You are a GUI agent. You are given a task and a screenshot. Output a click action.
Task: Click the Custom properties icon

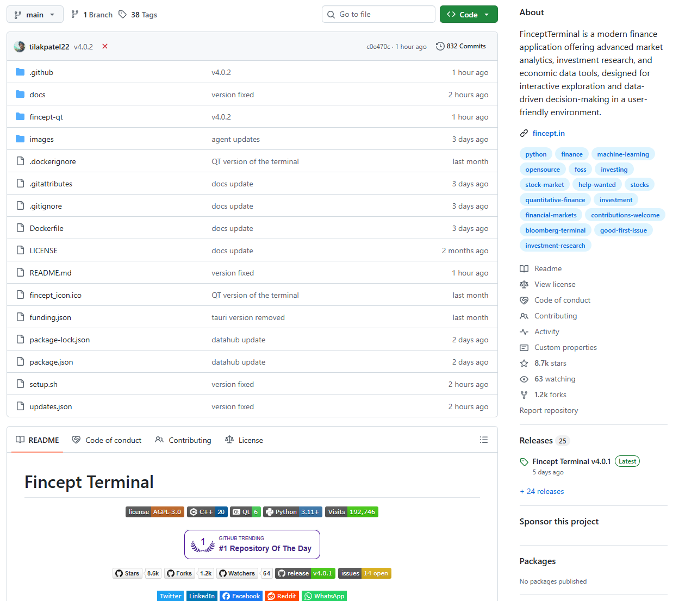point(524,347)
